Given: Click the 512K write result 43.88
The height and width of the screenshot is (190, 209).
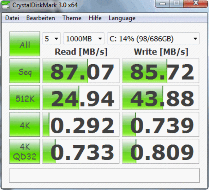Looking at the screenshot, I should [160, 98].
